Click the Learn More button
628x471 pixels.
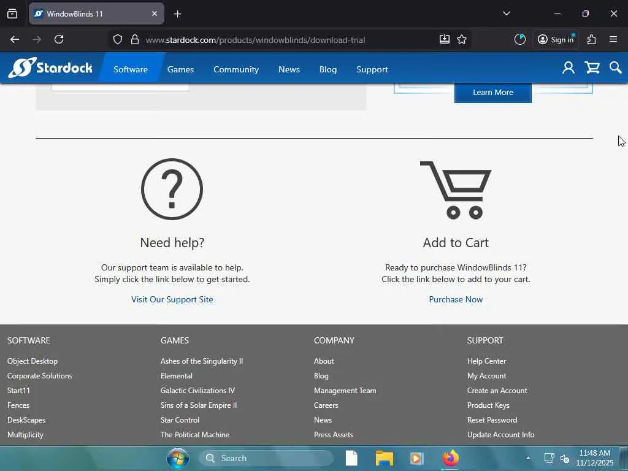tap(493, 93)
